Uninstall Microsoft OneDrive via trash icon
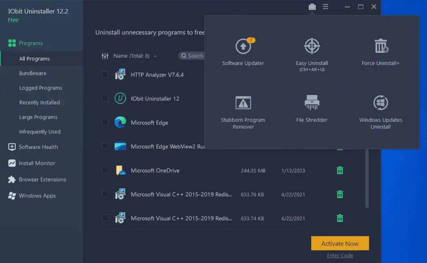Viewport: 427px width, 263px height. (x=340, y=170)
